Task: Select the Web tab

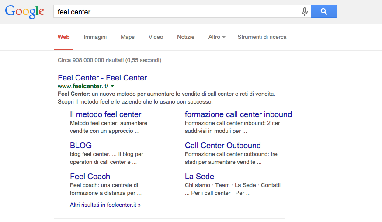Action: 63,37
